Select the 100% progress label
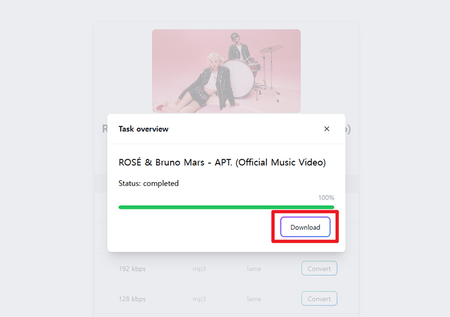 (326, 198)
